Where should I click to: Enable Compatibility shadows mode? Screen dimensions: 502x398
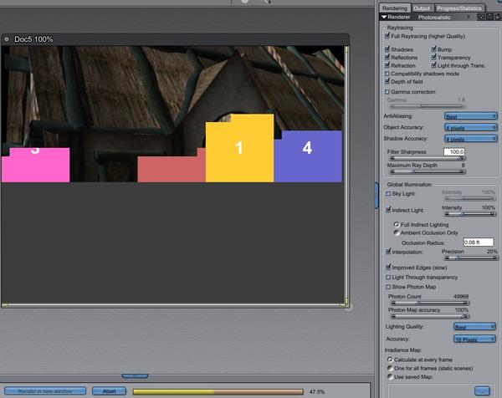click(387, 74)
